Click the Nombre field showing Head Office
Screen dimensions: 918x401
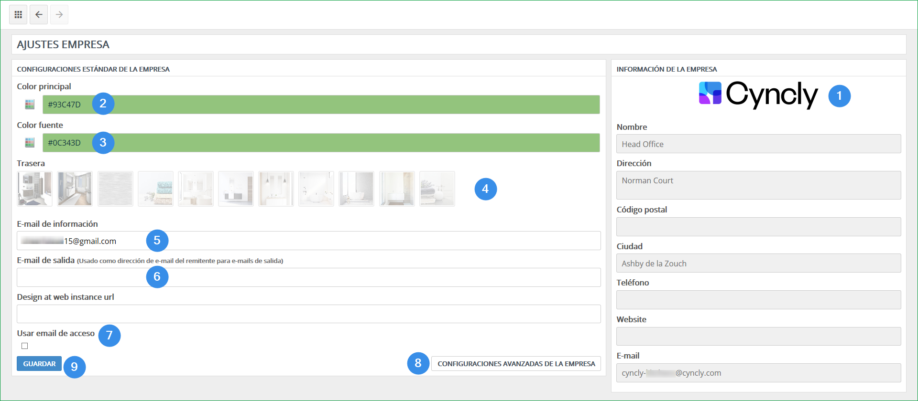point(758,144)
